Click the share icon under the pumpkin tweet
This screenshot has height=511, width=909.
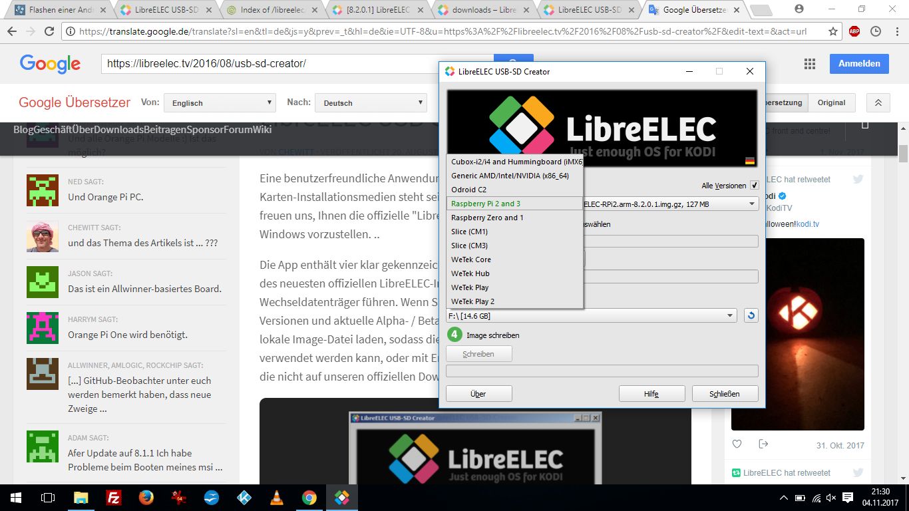tap(763, 444)
